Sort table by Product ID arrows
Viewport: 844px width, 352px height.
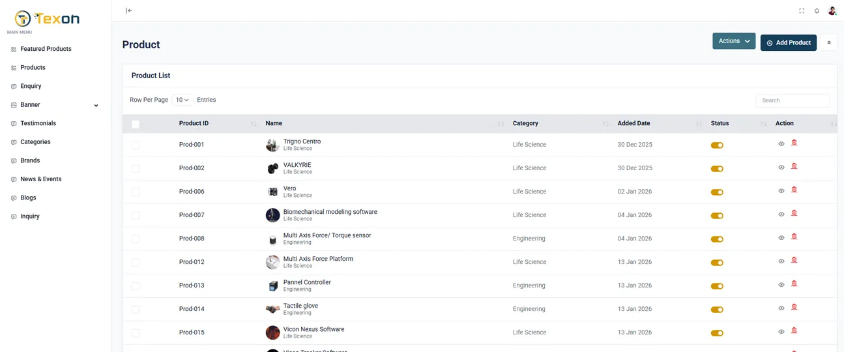tap(254, 124)
